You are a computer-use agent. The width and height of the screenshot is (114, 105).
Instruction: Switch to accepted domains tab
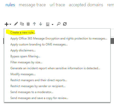86,5
